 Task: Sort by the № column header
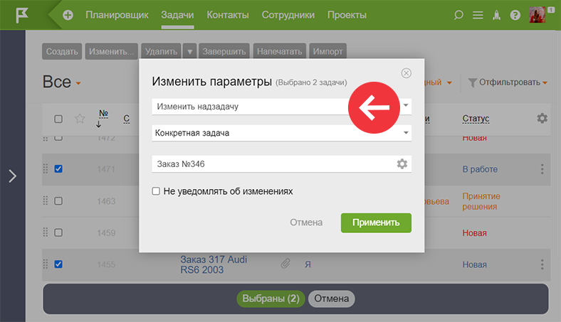coord(103,114)
